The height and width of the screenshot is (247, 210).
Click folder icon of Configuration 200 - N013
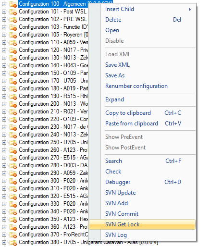click(13, 104)
